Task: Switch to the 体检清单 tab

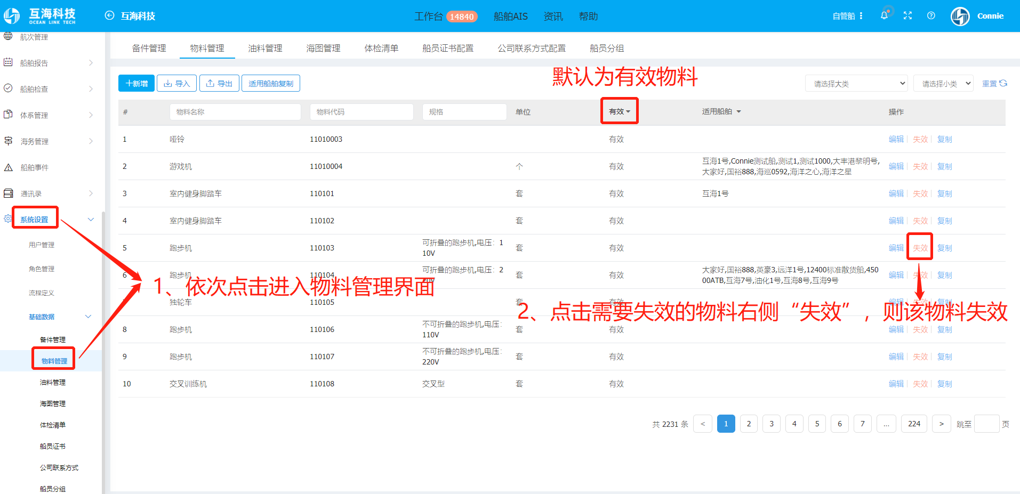Action: click(381, 48)
